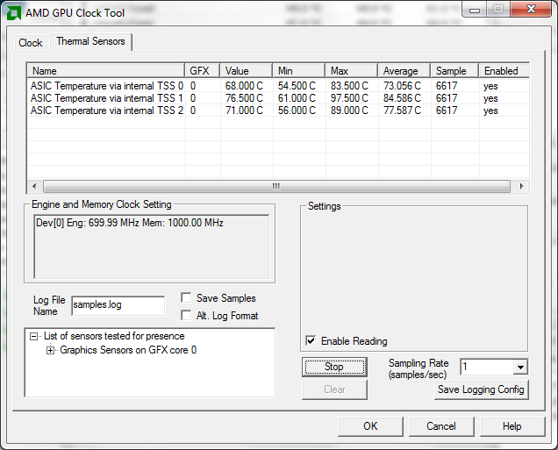558x450 pixels.
Task: Open the Sampling Rate dropdown
Action: (x=520, y=368)
